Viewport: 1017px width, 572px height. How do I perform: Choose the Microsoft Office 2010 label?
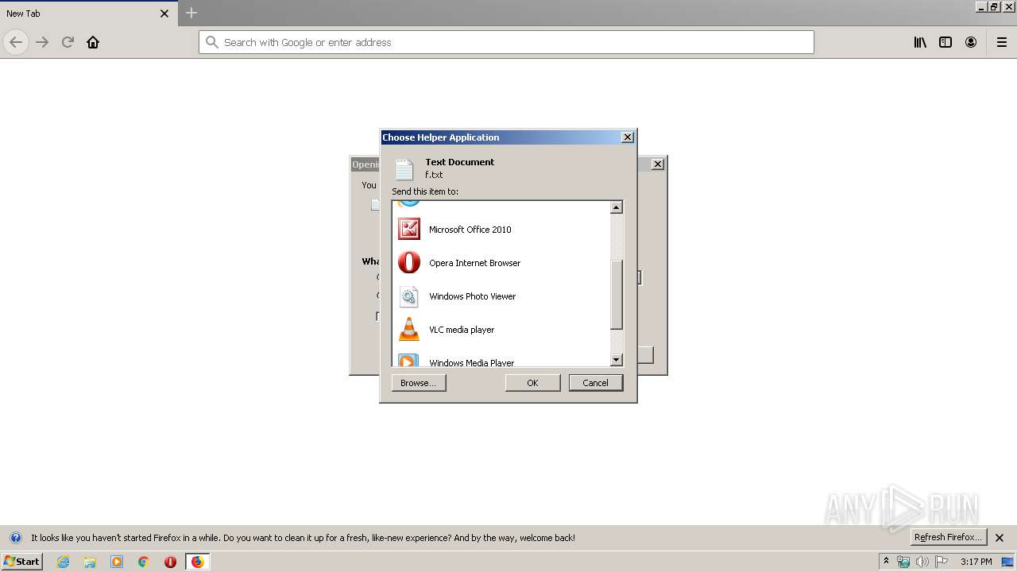pos(470,230)
